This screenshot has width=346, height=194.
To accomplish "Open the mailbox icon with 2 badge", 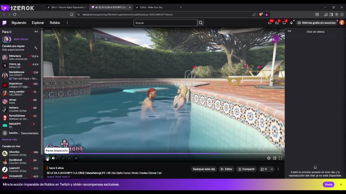I will click(277, 23).
